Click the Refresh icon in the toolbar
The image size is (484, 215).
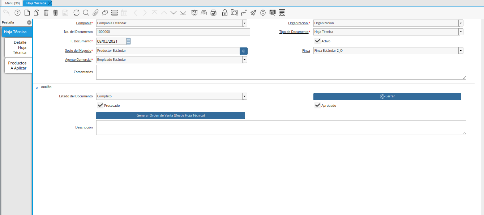click(x=76, y=13)
